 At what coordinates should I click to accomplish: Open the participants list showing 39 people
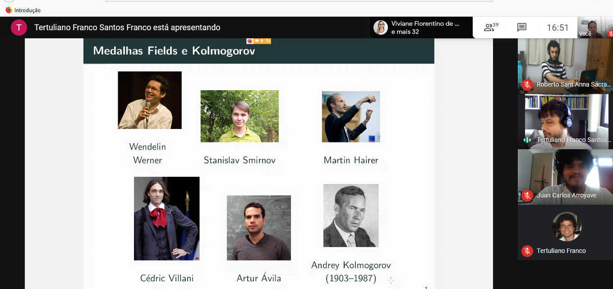coord(491,28)
